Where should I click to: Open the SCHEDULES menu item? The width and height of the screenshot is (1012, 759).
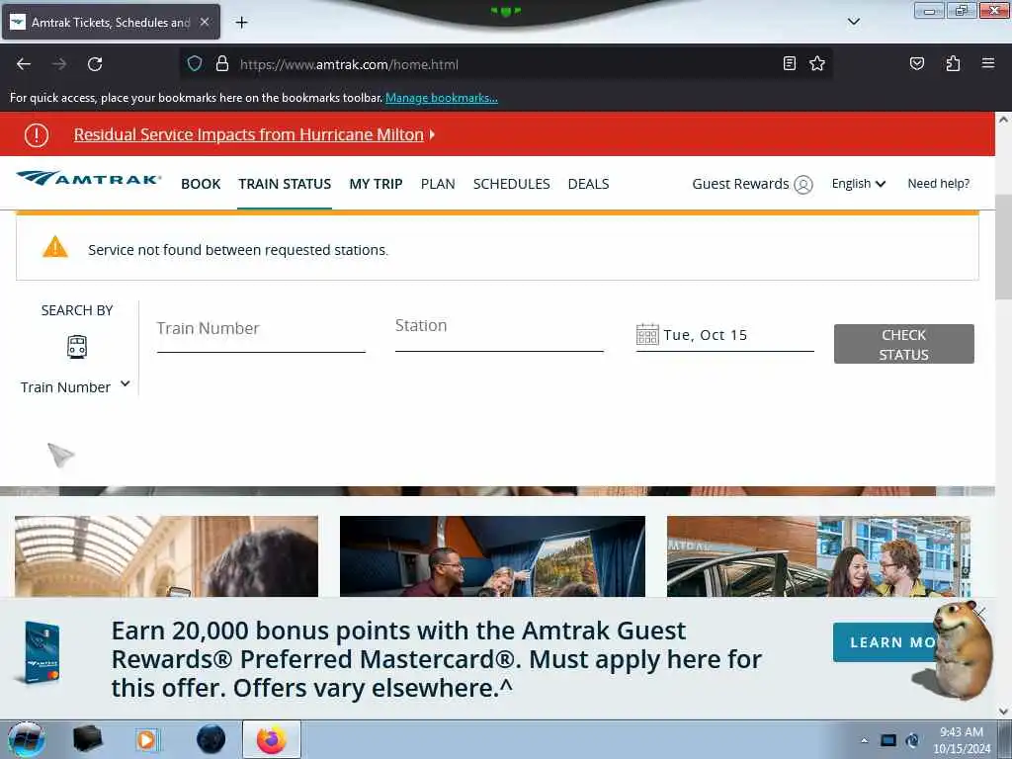[511, 184]
